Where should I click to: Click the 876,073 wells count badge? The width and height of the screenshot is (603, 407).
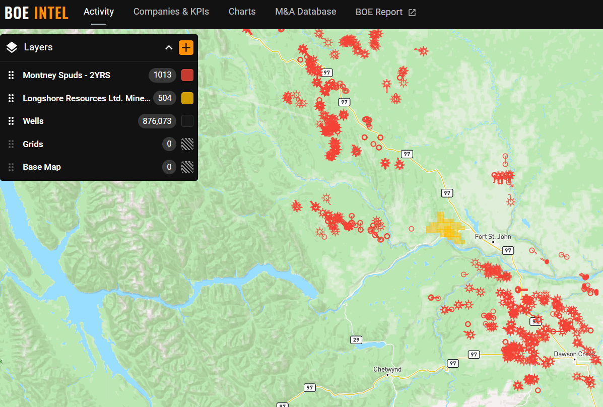157,121
